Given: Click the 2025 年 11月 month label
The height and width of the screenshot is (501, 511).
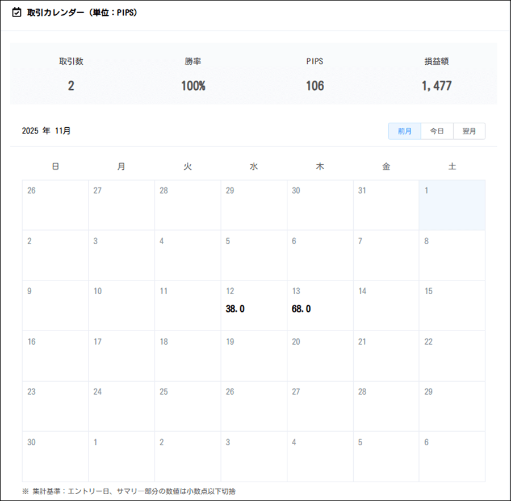Looking at the screenshot, I should 47,131.
